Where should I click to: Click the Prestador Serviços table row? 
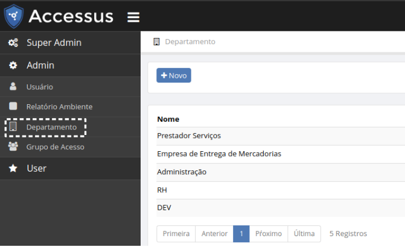[x=189, y=136]
